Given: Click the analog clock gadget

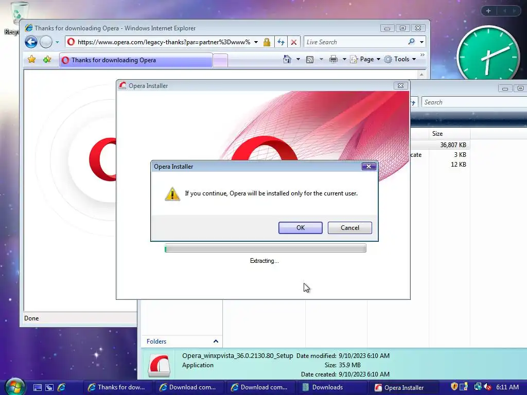Looking at the screenshot, I should [488, 54].
